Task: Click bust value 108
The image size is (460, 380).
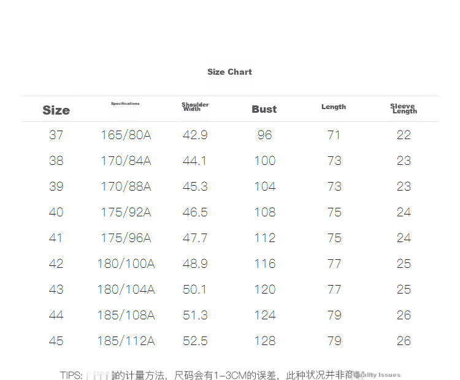Action: tap(264, 212)
